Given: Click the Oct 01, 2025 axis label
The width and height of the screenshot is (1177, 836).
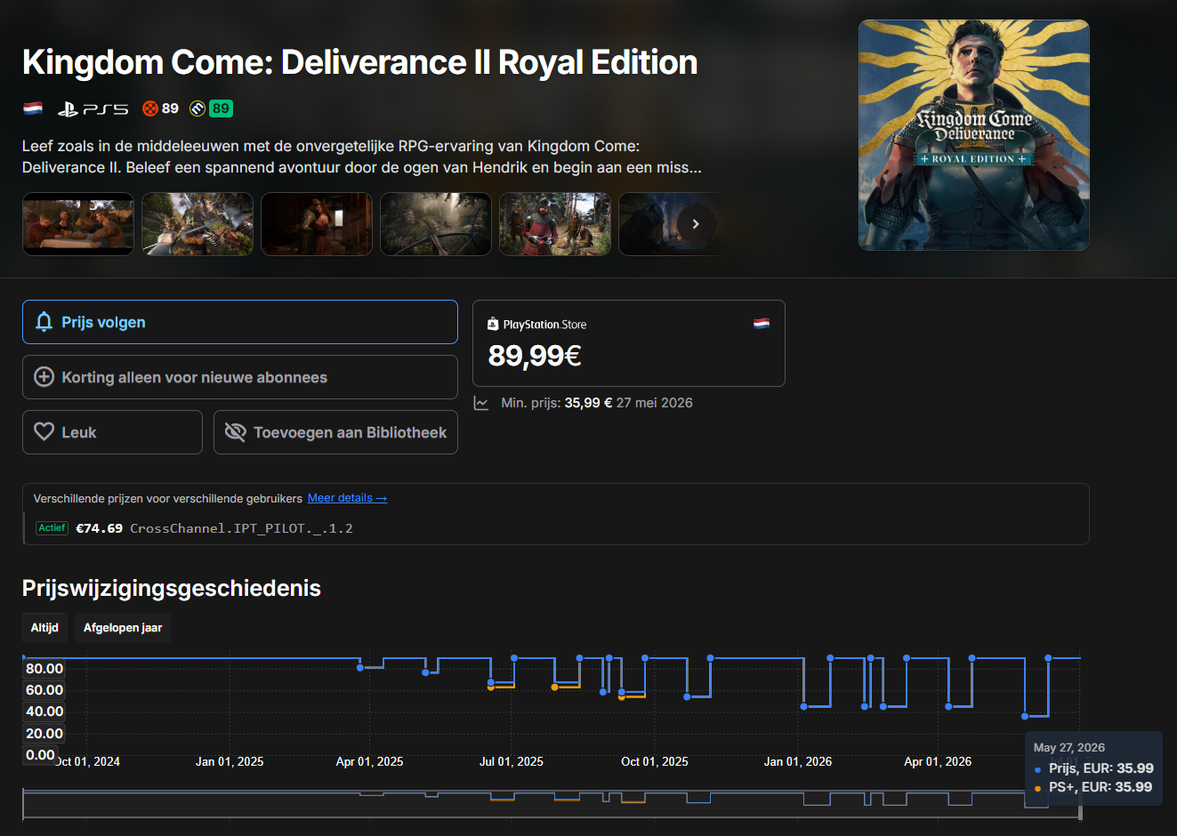Looking at the screenshot, I should [655, 761].
